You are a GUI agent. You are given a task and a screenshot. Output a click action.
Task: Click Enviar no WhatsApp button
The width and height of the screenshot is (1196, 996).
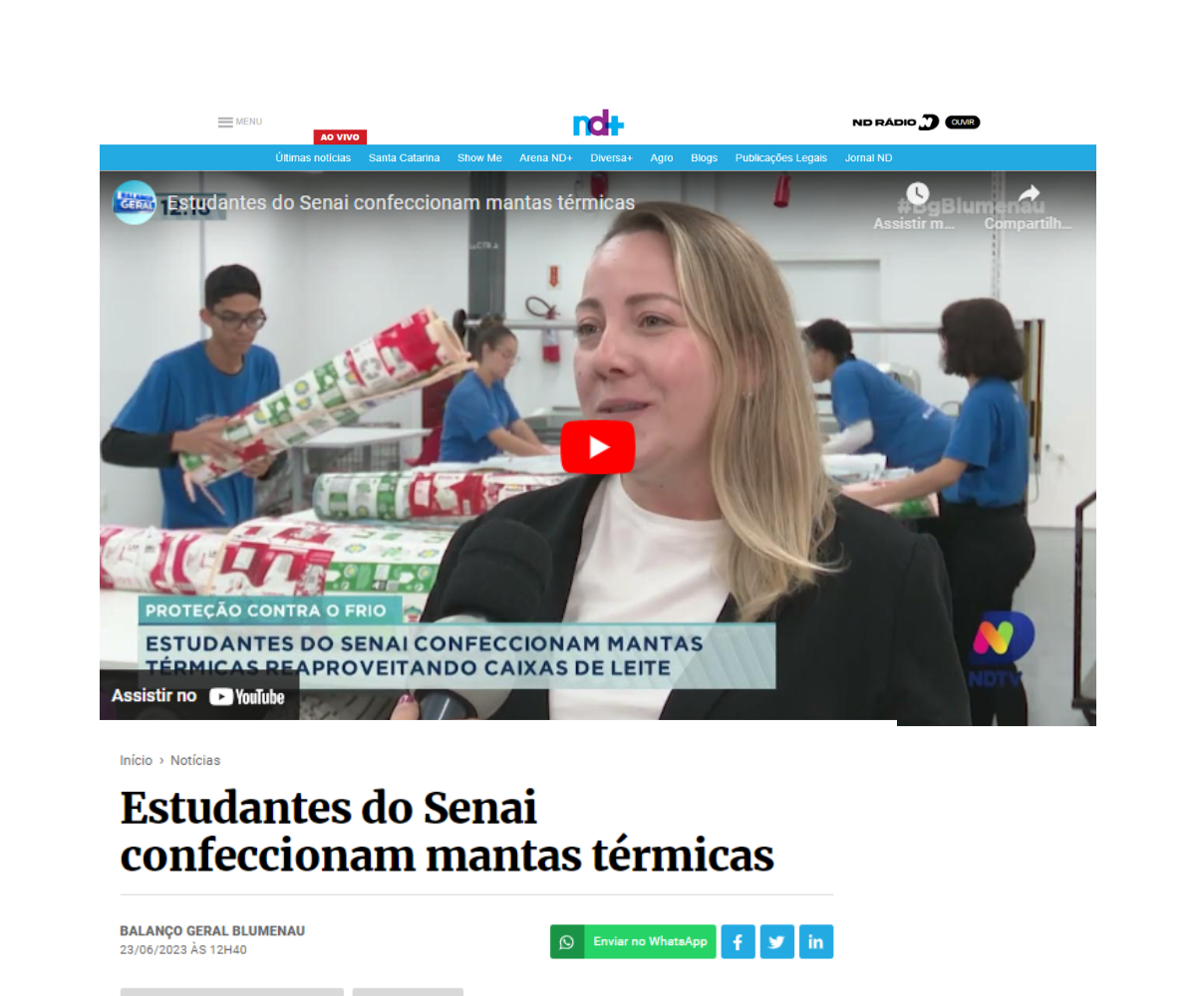(x=633, y=941)
